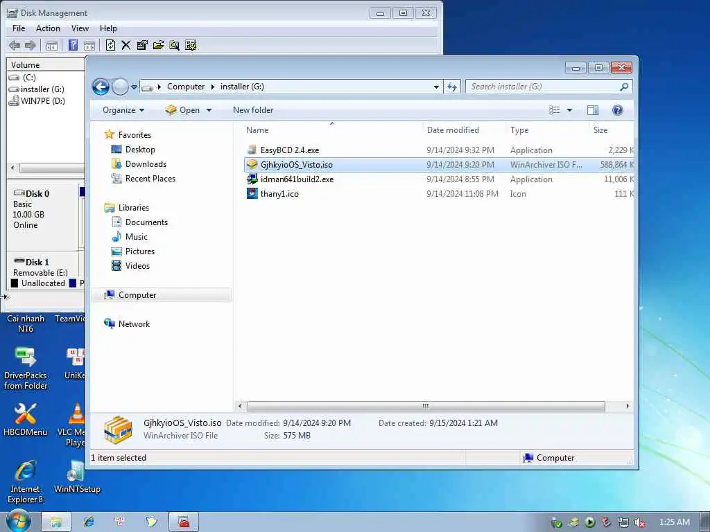Click the change view icon in Explorer

(x=554, y=110)
